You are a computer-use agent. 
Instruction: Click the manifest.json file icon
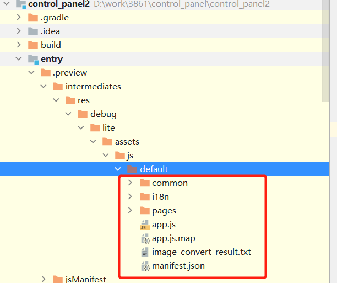point(145,266)
